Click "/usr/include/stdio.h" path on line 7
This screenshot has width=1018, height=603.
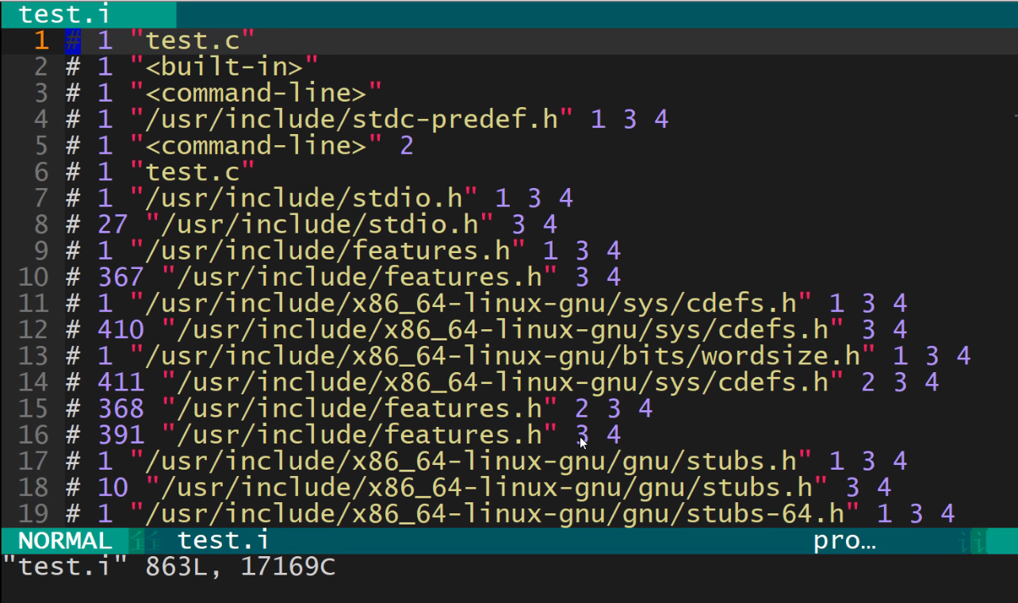click(x=304, y=198)
